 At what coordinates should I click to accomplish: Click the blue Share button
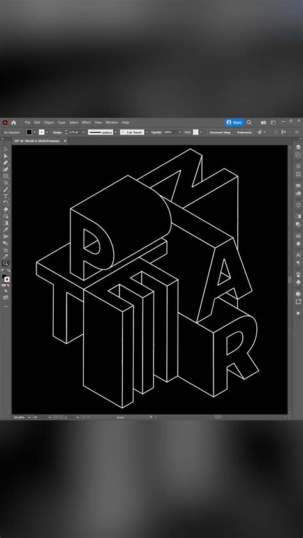coord(234,123)
